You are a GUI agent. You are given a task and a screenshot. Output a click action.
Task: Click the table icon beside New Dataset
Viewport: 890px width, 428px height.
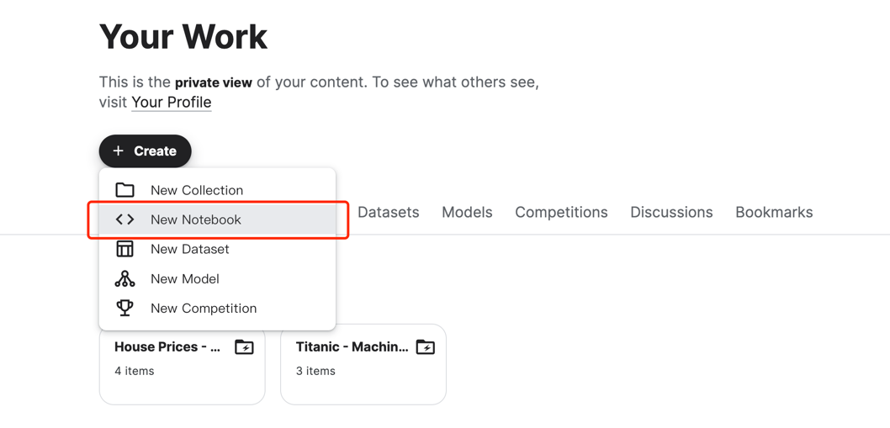pos(124,249)
